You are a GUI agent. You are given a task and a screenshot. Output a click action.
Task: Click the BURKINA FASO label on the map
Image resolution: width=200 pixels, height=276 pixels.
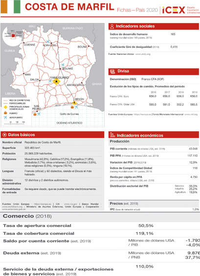(x=73, y=28)
